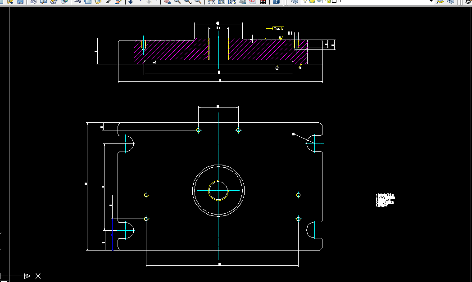The image size is (472, 282).
Task: Open Plot Preview
Action: (x=44, y=1)
